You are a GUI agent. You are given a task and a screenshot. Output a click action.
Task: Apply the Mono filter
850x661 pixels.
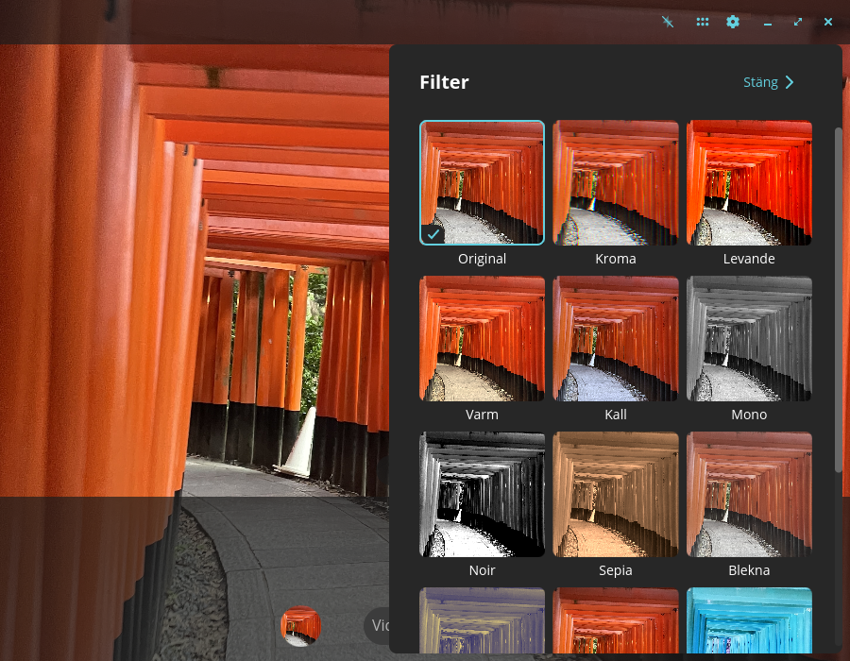pos(749,339)
